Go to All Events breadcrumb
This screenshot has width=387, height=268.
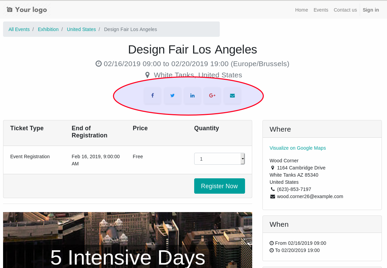(19, 29)
